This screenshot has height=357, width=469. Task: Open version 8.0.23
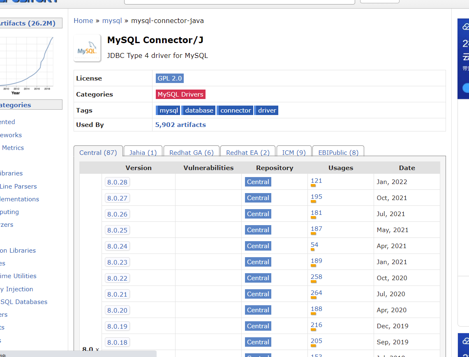tap(117, 262)
